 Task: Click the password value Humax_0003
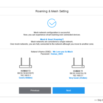click(x=57, y=54)
